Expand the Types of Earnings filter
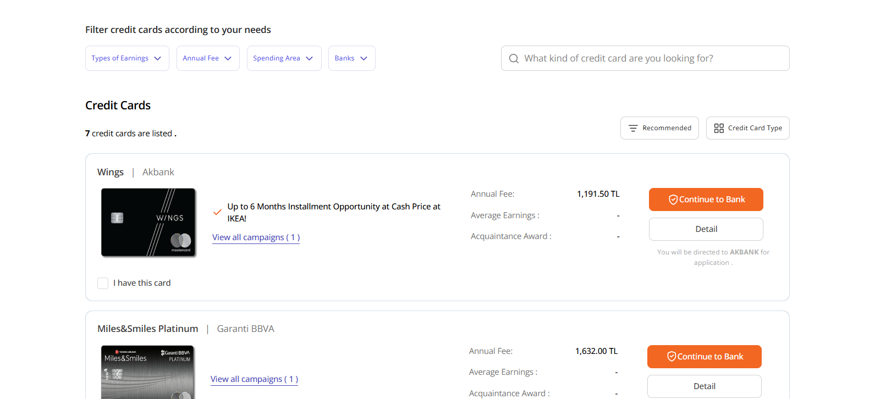The width and height of the screenshot is (875, 399). tap(127, 58)
